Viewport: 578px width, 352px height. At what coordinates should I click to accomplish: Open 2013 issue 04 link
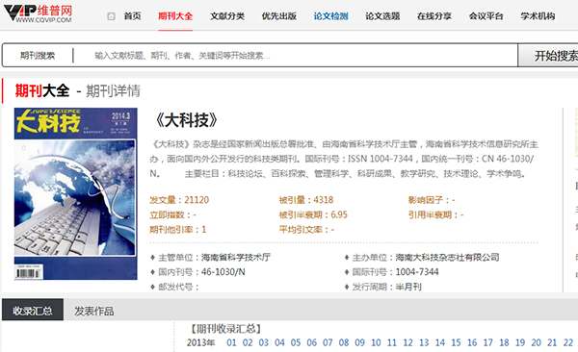click(x=279, y=342)
